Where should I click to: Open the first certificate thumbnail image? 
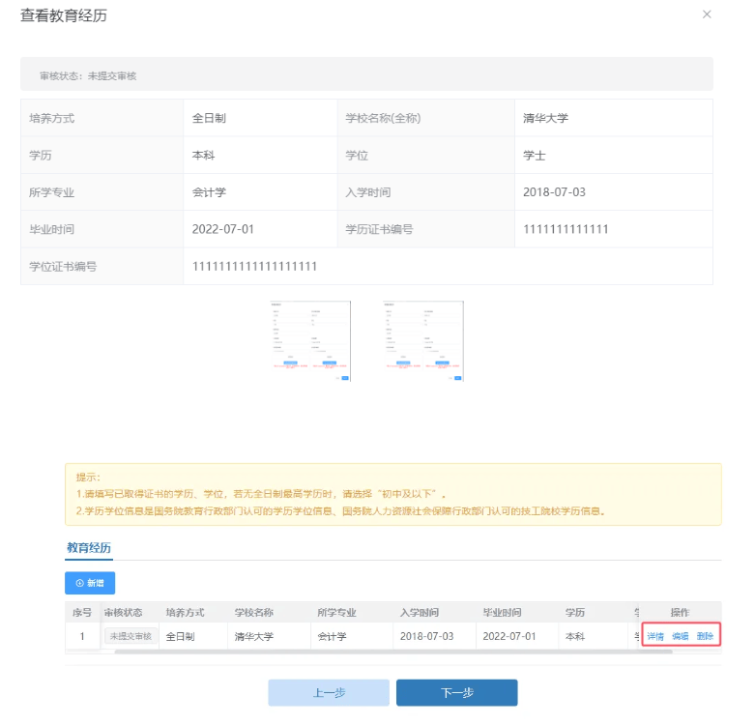click(310, 341)
